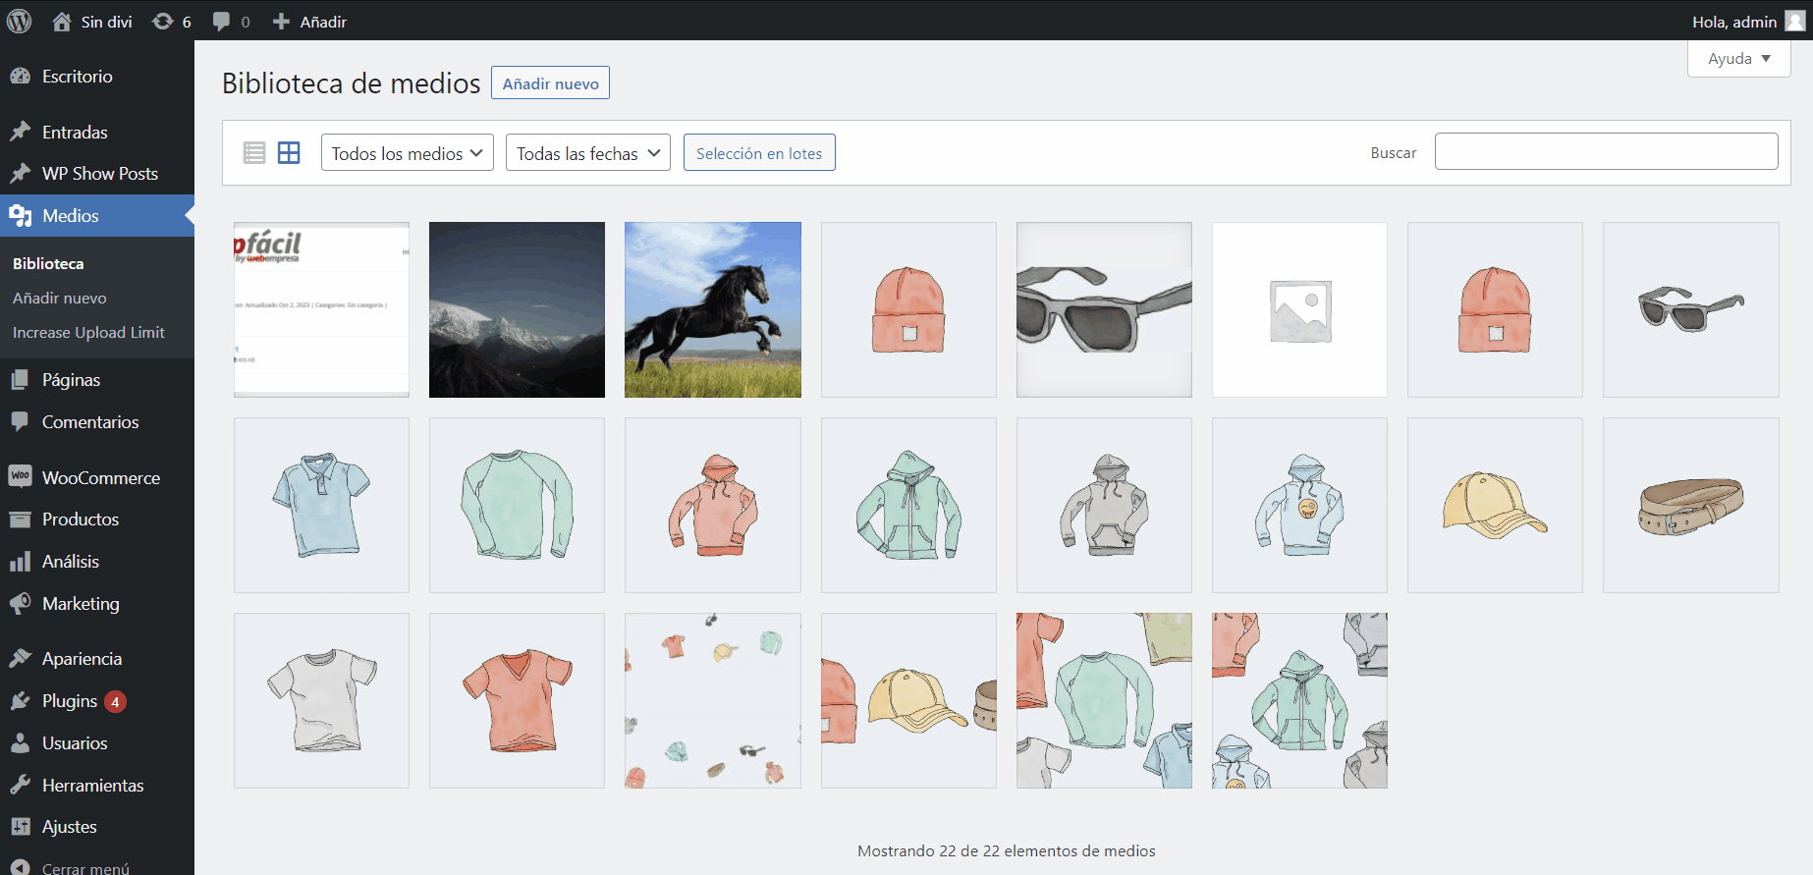1813x875 pixels.
Task: Click the WordPress logo icon
Action: [20, 21]
